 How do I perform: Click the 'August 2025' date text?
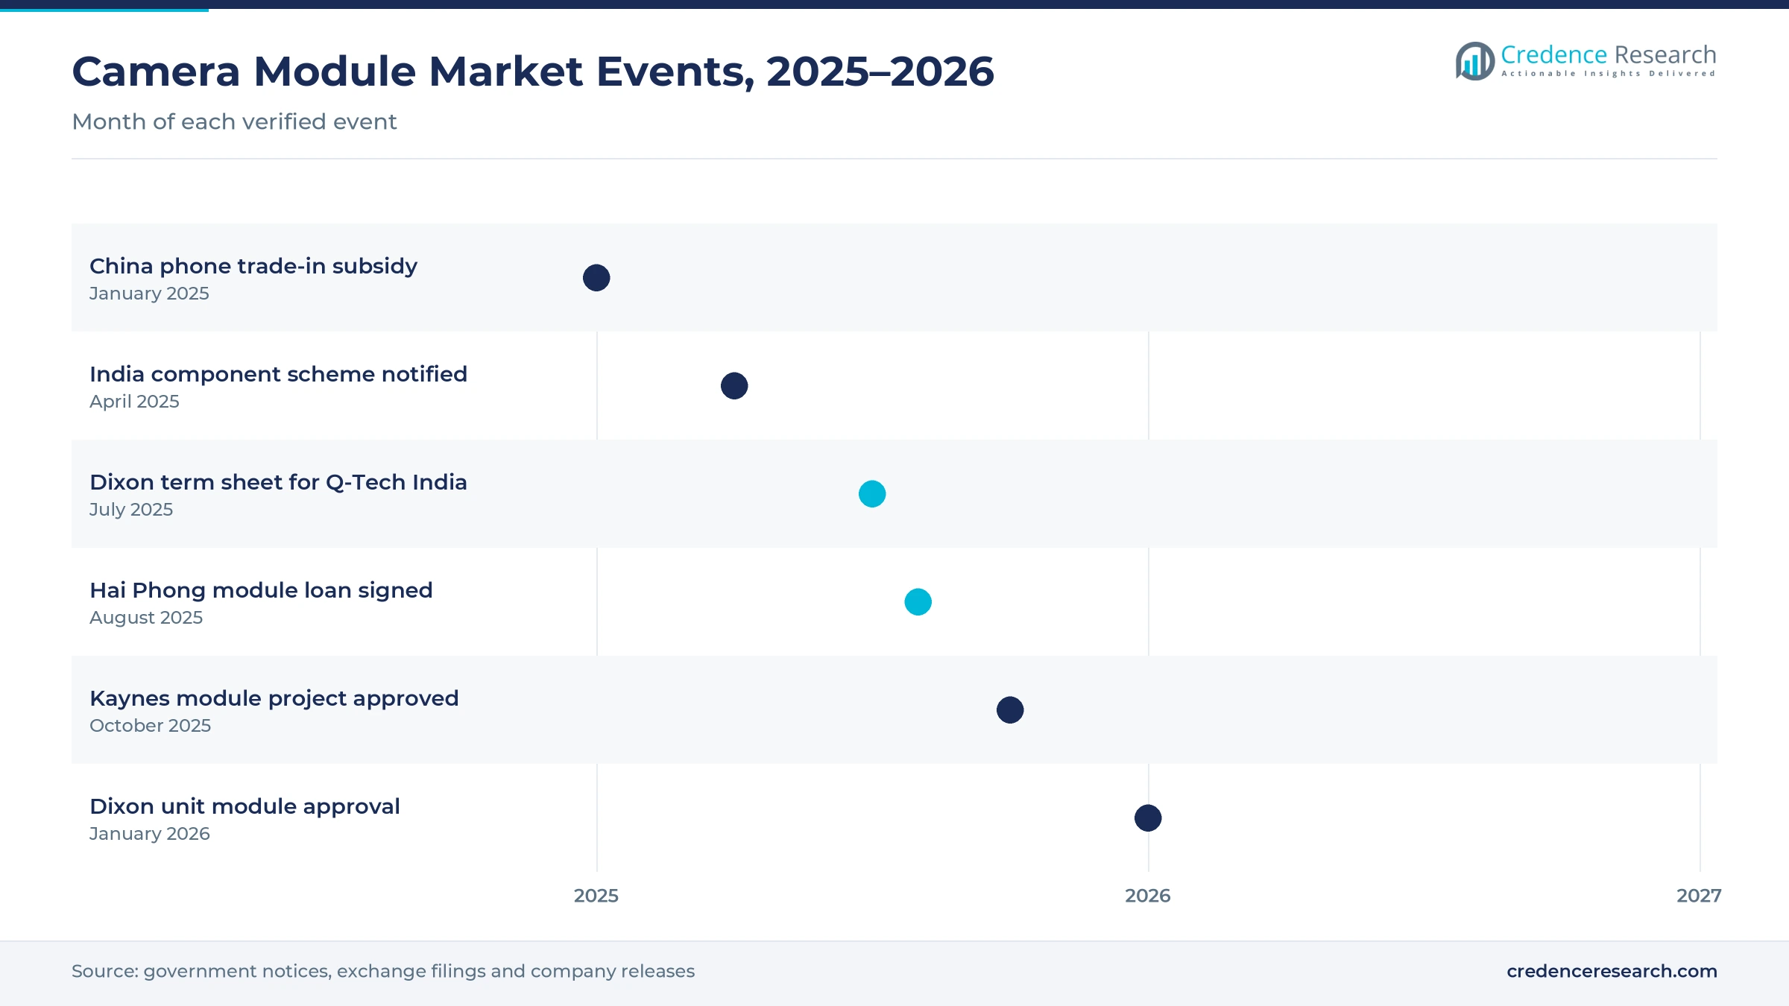[x=146, y=618]
